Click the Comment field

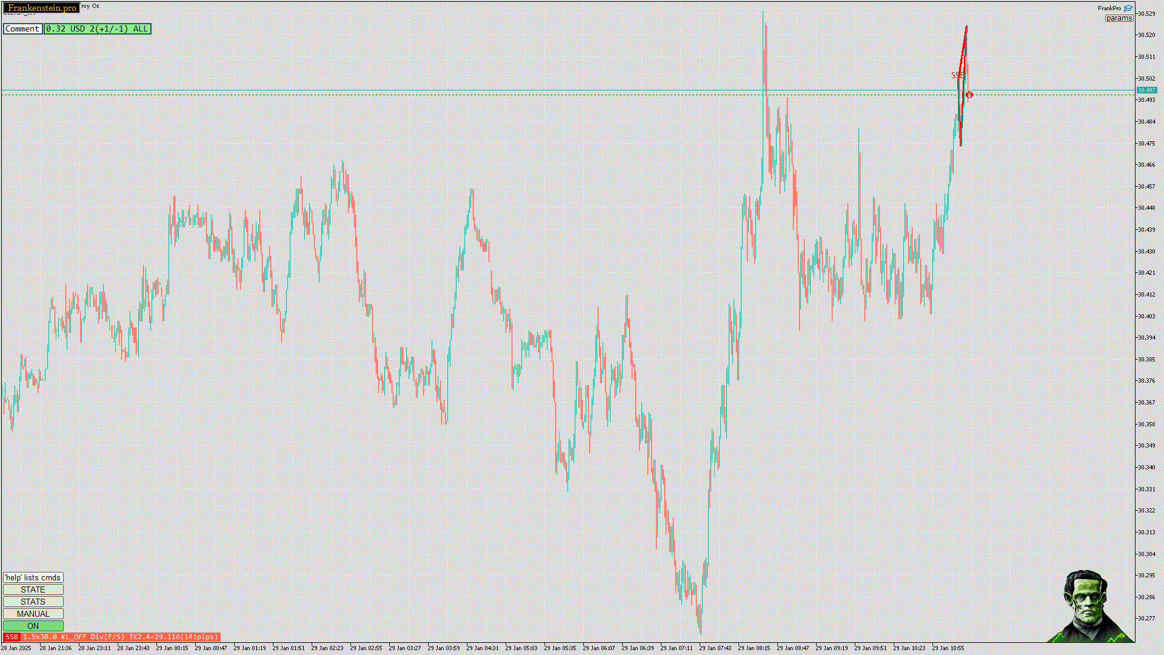(22, 29)
